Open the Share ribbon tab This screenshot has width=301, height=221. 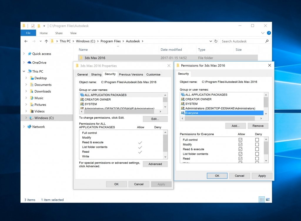[x=59, y=33]
